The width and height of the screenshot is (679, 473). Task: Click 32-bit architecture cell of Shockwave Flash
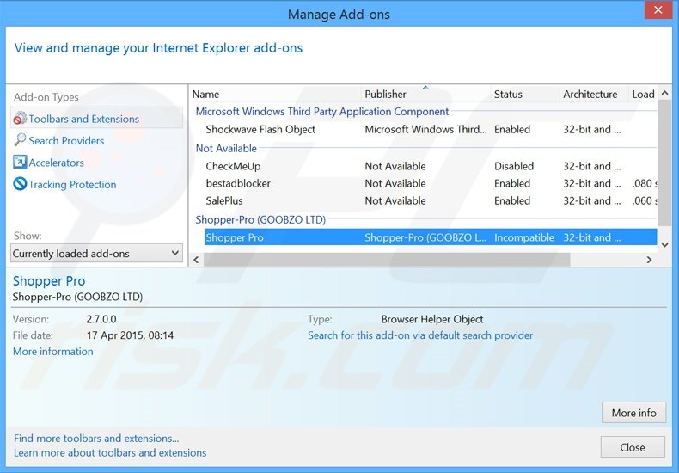click(x=591, y=129)
